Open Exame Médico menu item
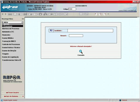Image resolution: width=140 pixels, height=102 pixels. [x=8, y=38]
